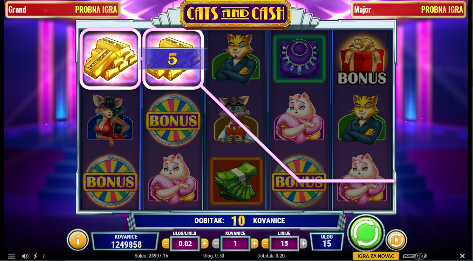Click the Igra za novac button

point(376,256)
